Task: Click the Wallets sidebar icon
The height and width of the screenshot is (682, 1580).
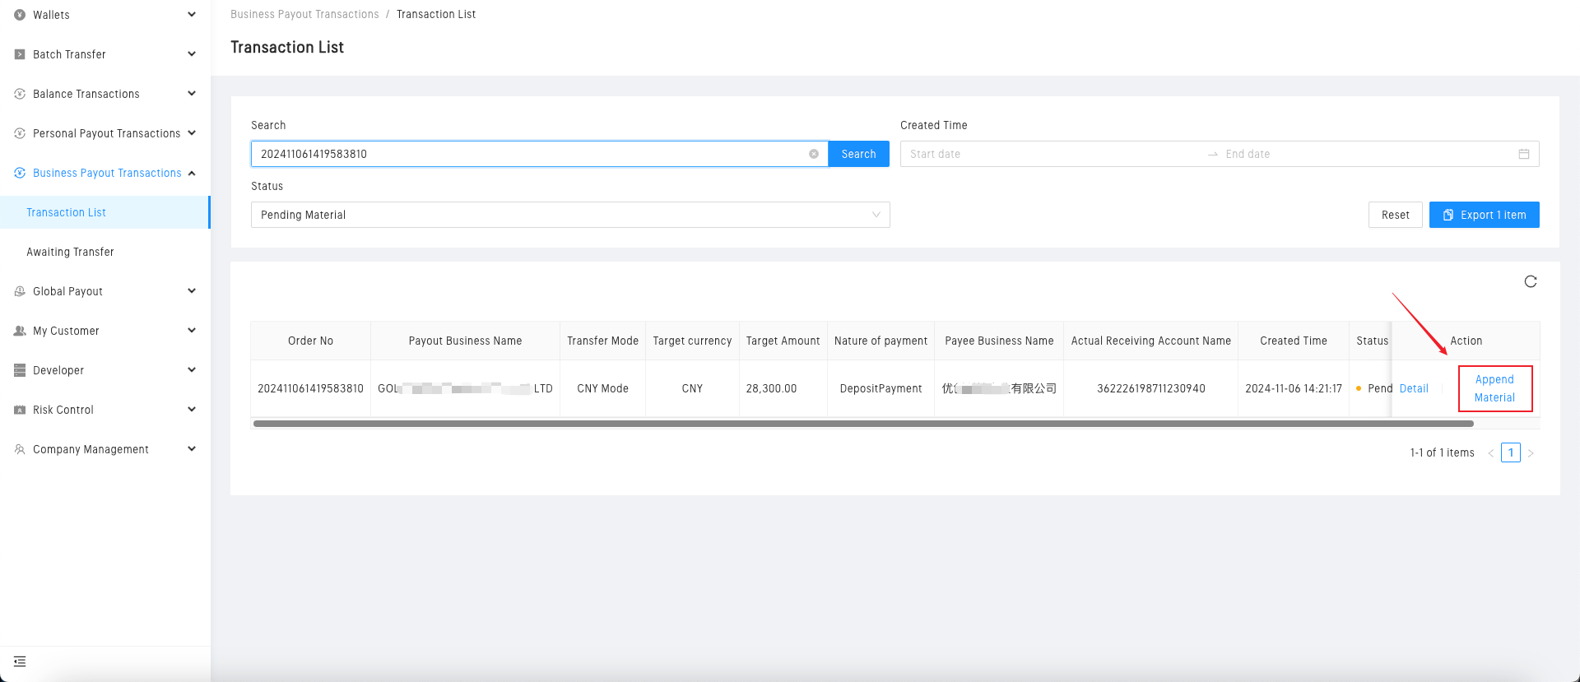Action: click(20, 15)
